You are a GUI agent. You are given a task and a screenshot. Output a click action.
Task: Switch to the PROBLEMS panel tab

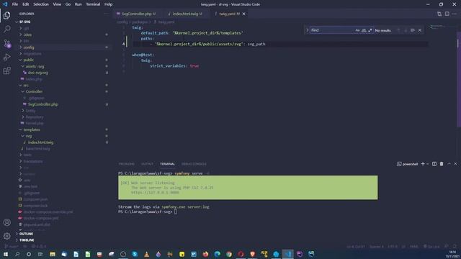pyautogui.click(x=127, y=164)
